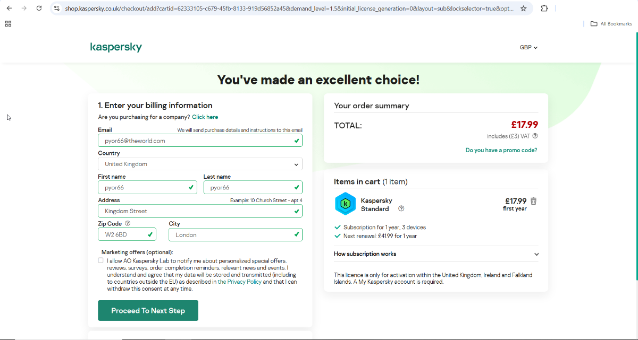
Task: Click the Proceed To Next Step button
Action: 148,311
